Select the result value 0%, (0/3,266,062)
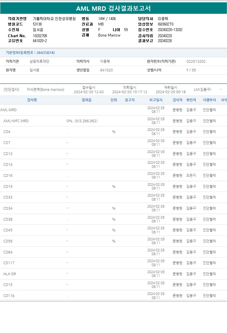This screenshot has width=227, height=333. tap(82, 121)
